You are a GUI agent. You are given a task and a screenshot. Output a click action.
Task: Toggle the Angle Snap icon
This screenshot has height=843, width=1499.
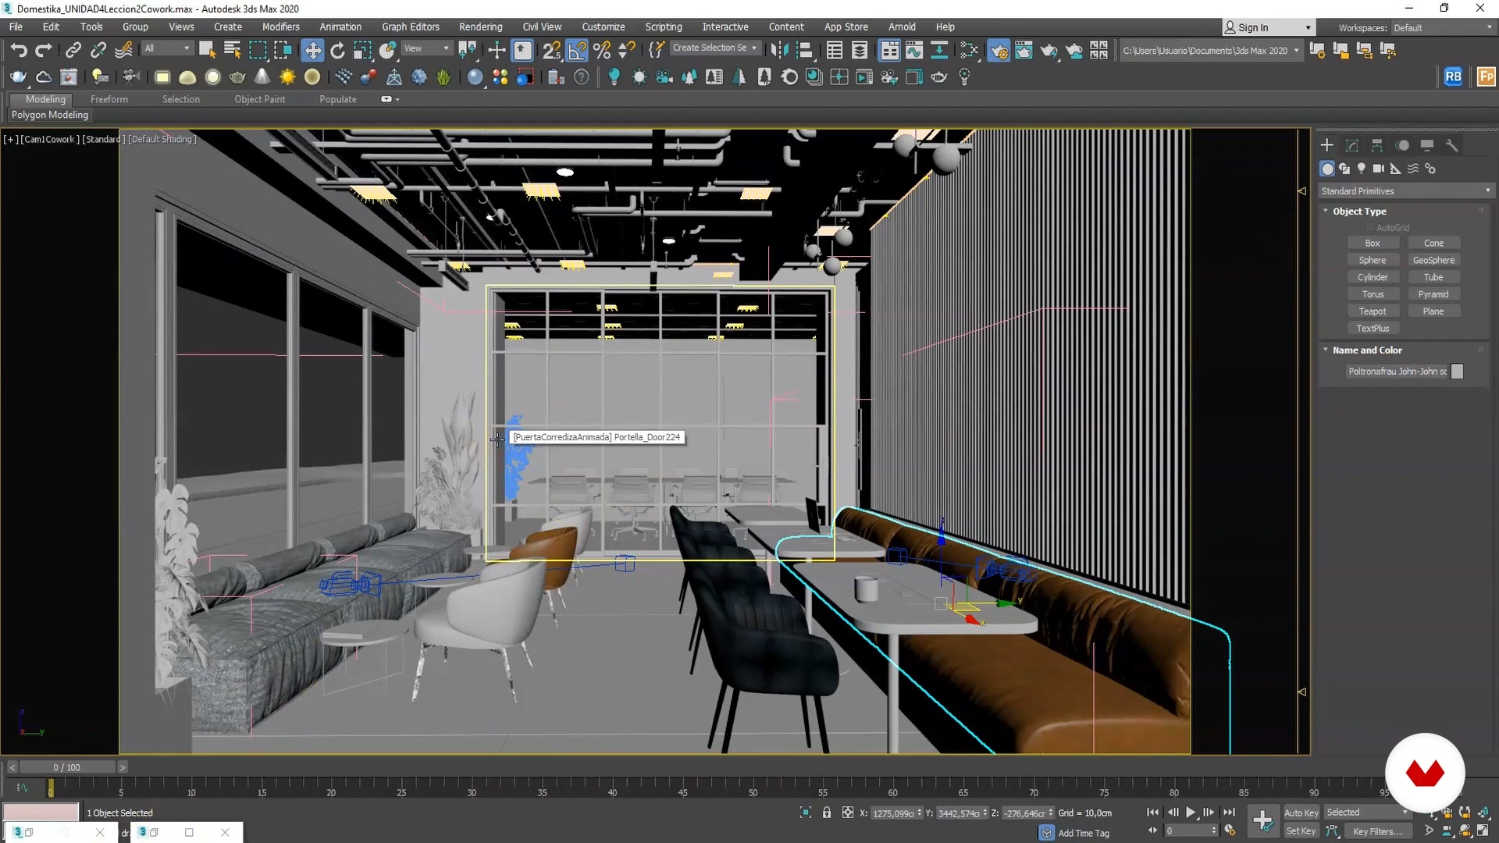[x=577, y=51]
